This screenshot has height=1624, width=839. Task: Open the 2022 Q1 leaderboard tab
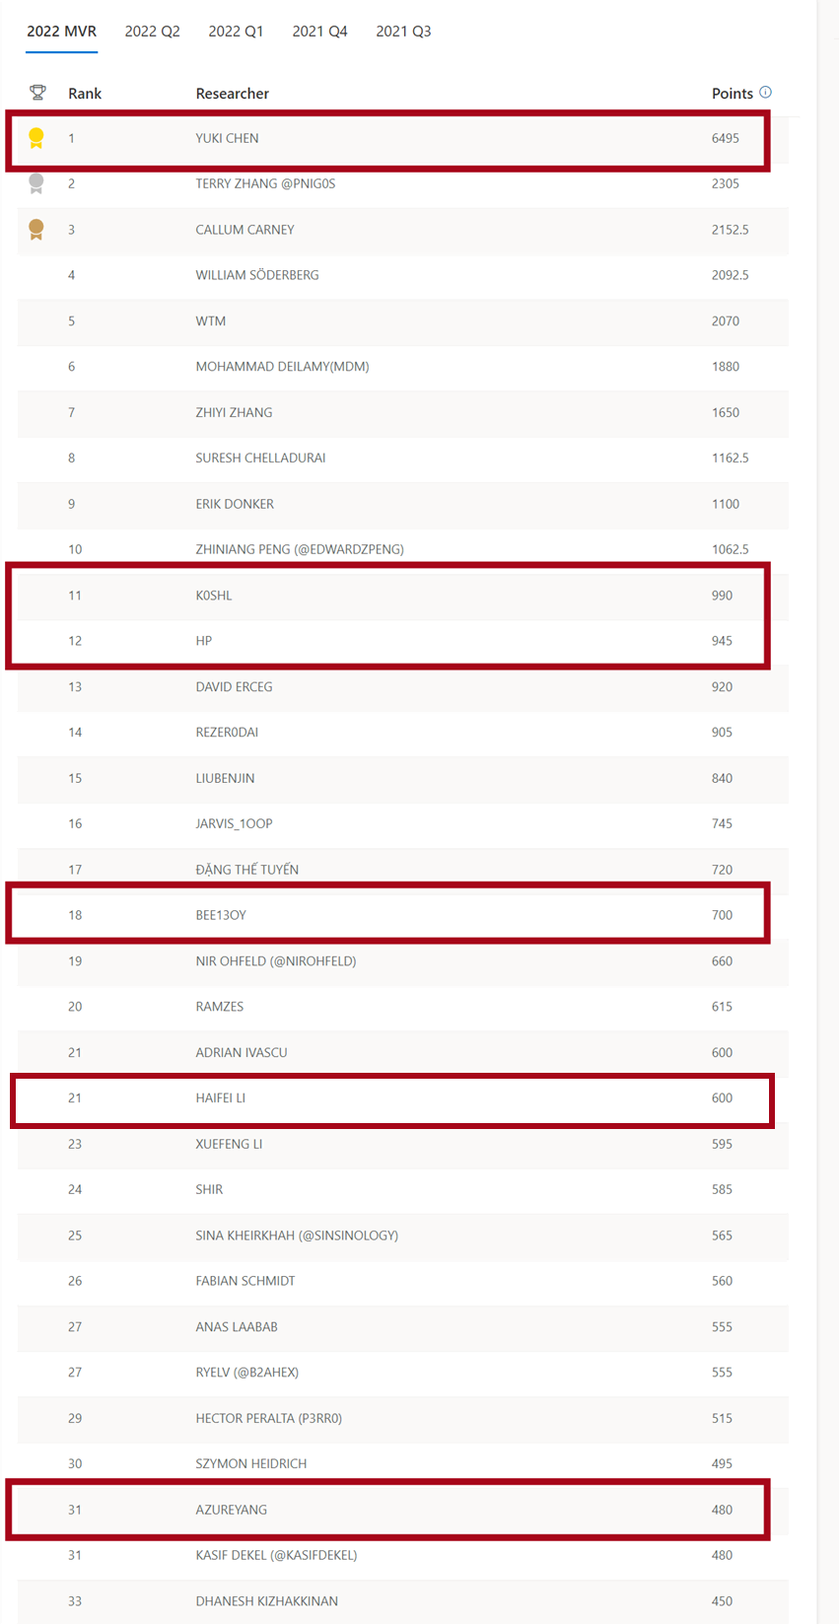tap(236, 32)
